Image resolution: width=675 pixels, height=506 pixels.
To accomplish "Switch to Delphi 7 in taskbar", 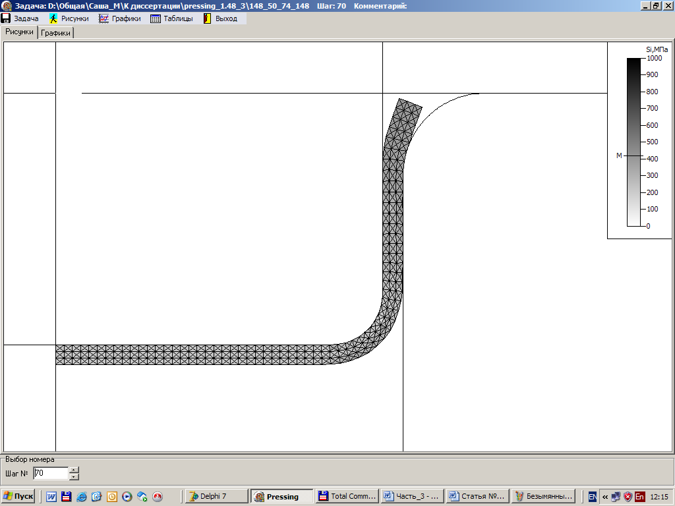I will pyautogui.click(x=216, y=496).
